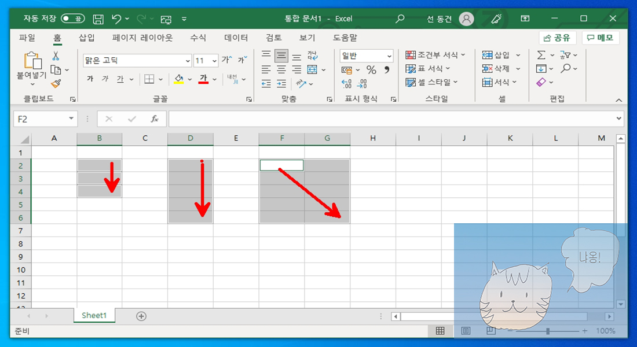Click the 공유 share button
The height and width of the screenshot is (347, 637).
click(557, 38)
